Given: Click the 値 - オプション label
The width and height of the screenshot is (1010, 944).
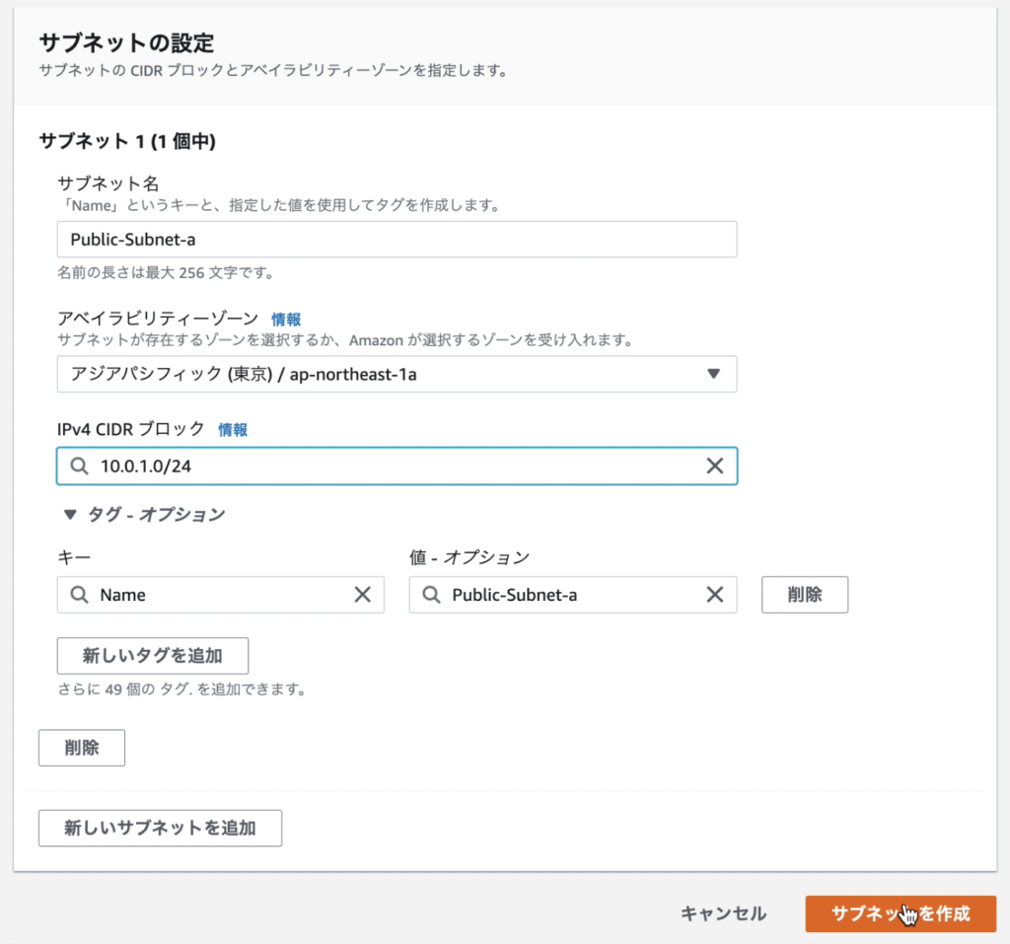Looking at the screenshot, I should [x=469, y=556].
